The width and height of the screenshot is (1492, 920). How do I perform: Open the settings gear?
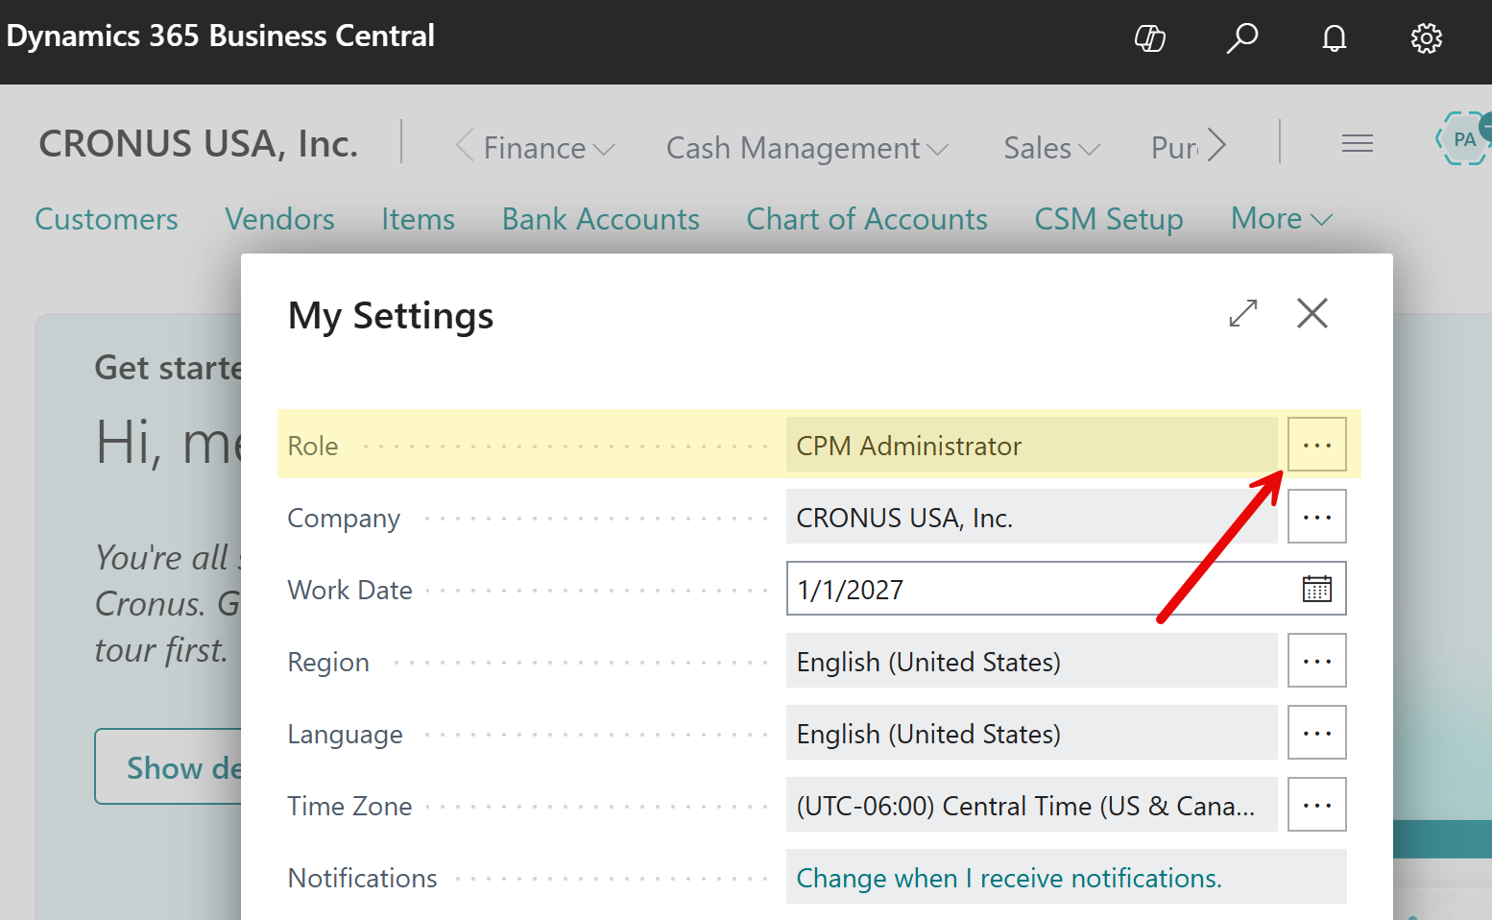1426,38
